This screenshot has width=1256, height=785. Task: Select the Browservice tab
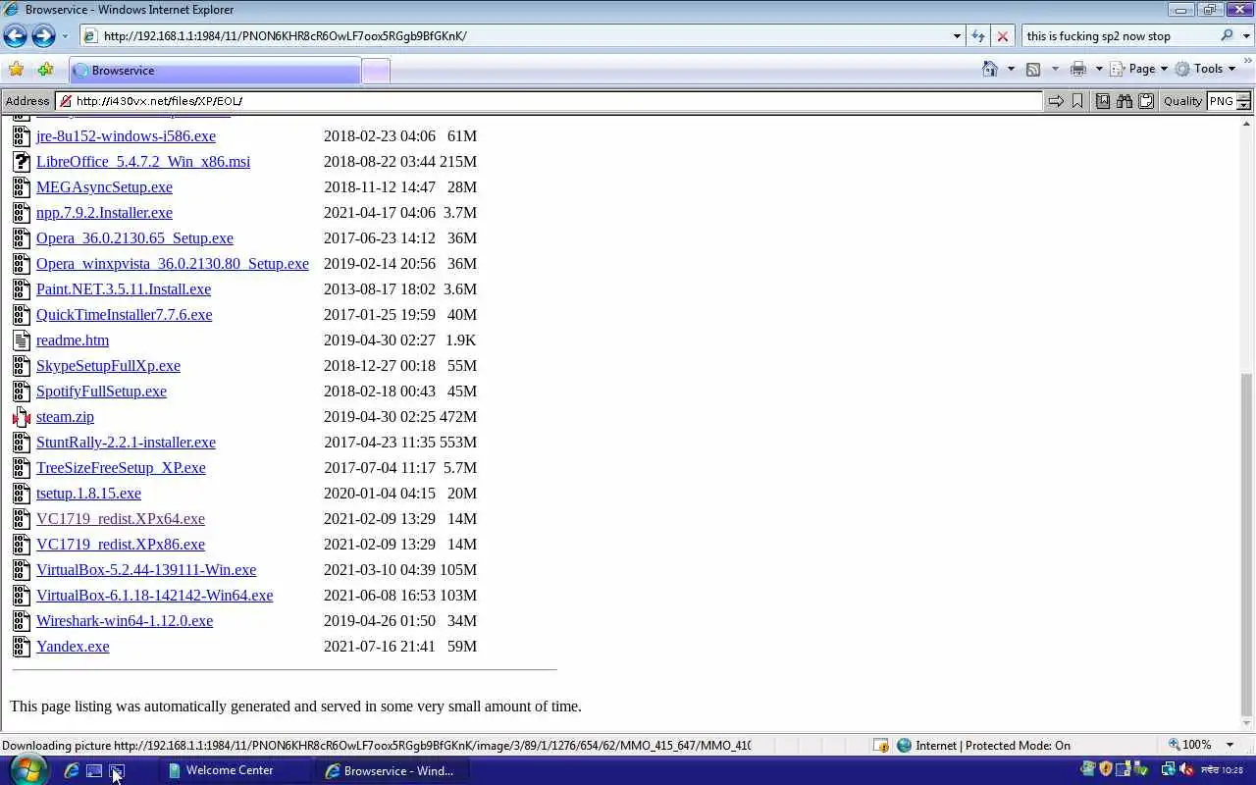pyautogui.click(x=214, y=71)
